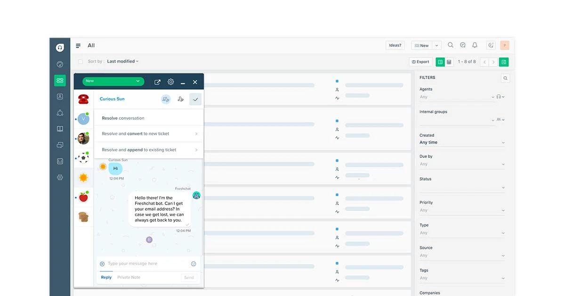Image resolution: width=565 pixels, height=296 pixels.
Task: Open Admin settings gear at sidebar bottom
Action: click(x=60, y=177)
